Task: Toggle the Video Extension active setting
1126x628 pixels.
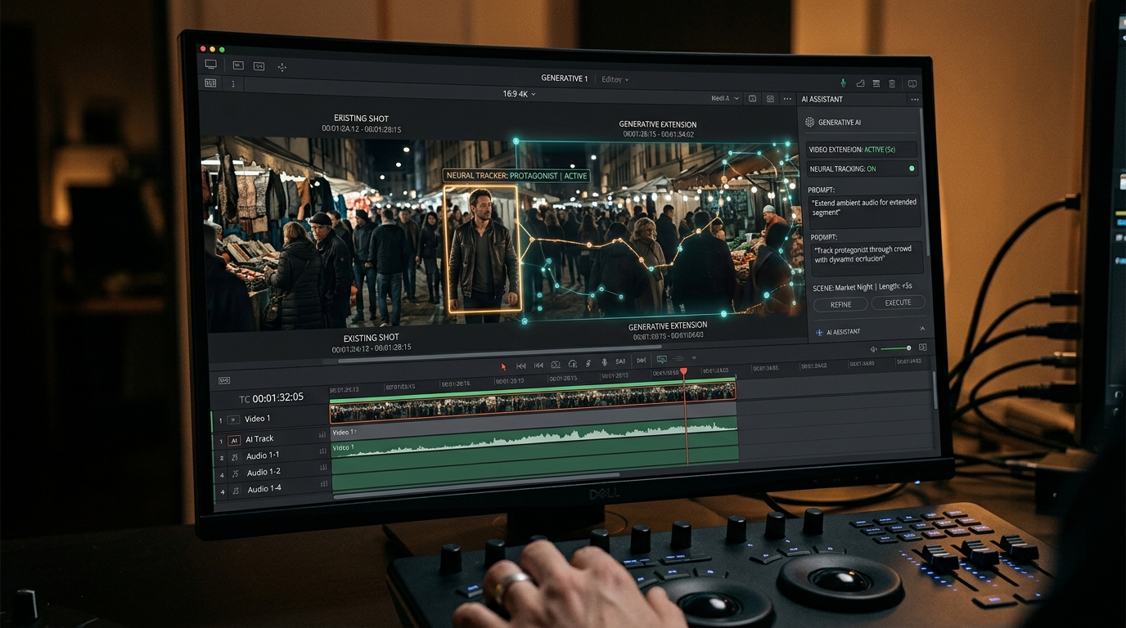Action: point(862,150)
